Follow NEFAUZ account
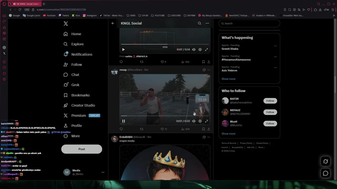 point(270,112)
